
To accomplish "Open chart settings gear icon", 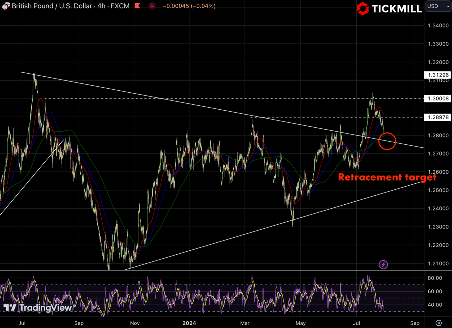I will coord(439,323).
